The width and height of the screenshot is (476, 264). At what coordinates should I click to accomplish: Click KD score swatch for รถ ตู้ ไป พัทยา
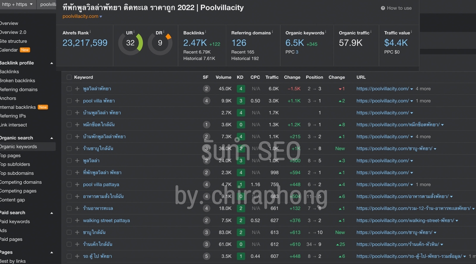click(x=241, y=257)
